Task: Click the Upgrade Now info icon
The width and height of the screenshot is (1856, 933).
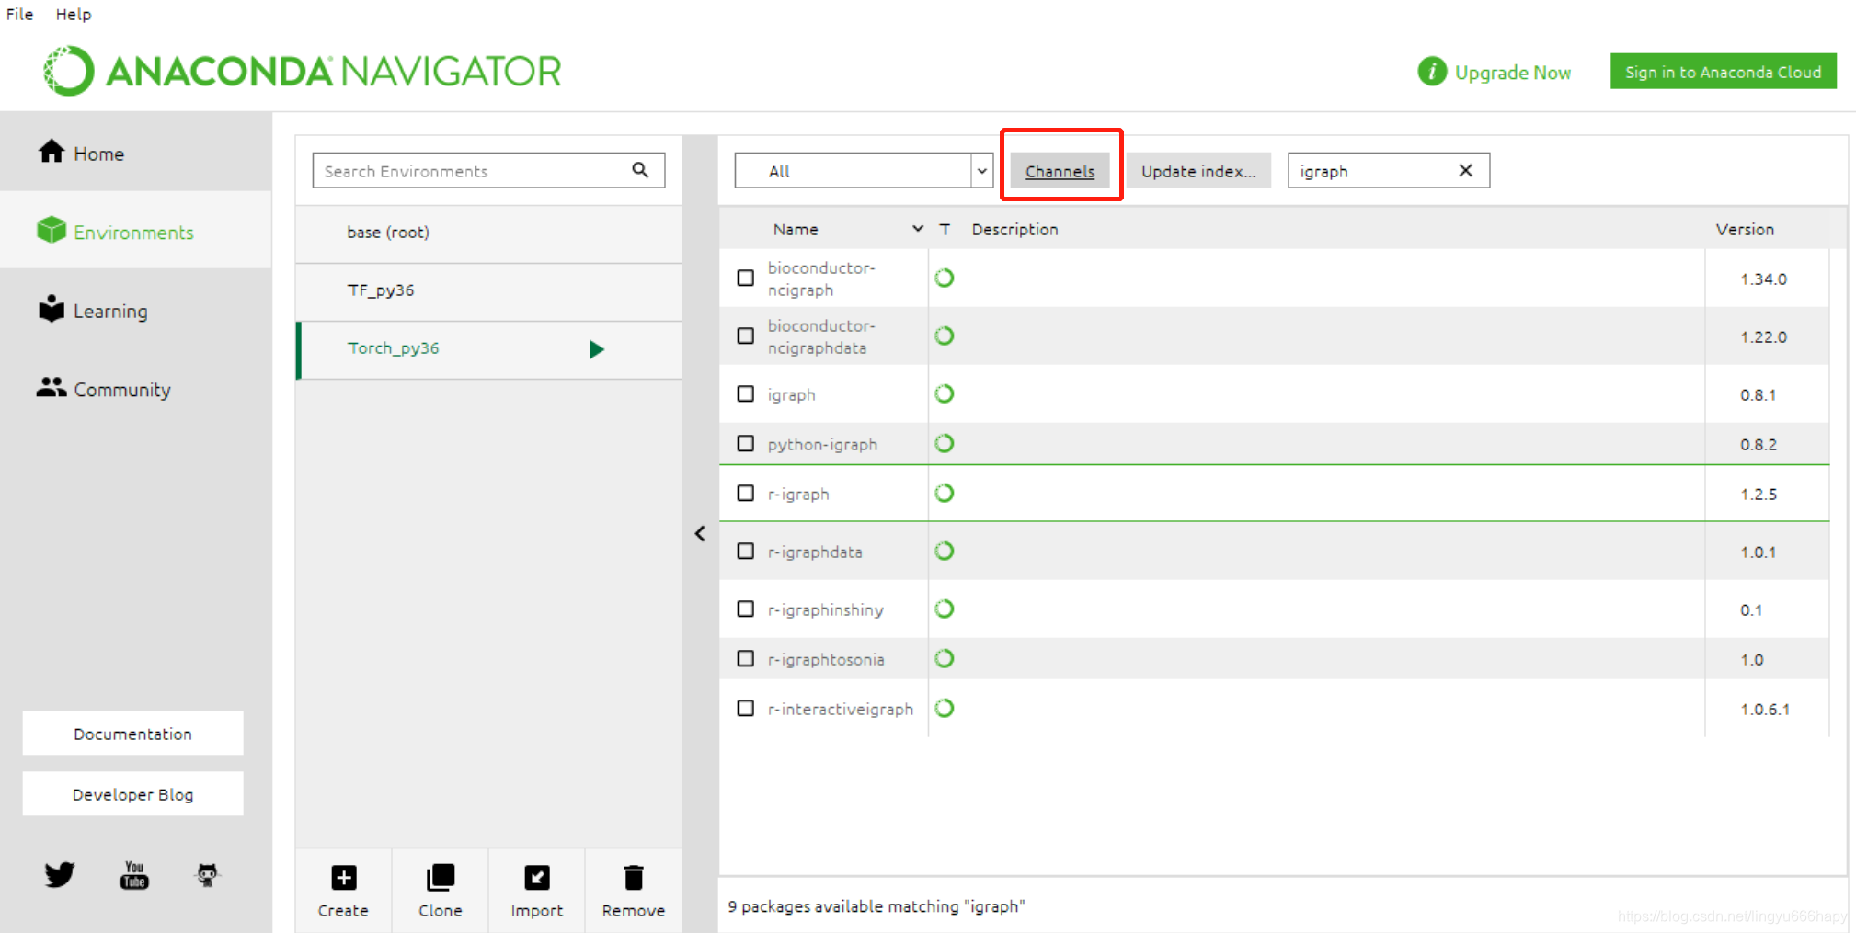Action: 1432,71
